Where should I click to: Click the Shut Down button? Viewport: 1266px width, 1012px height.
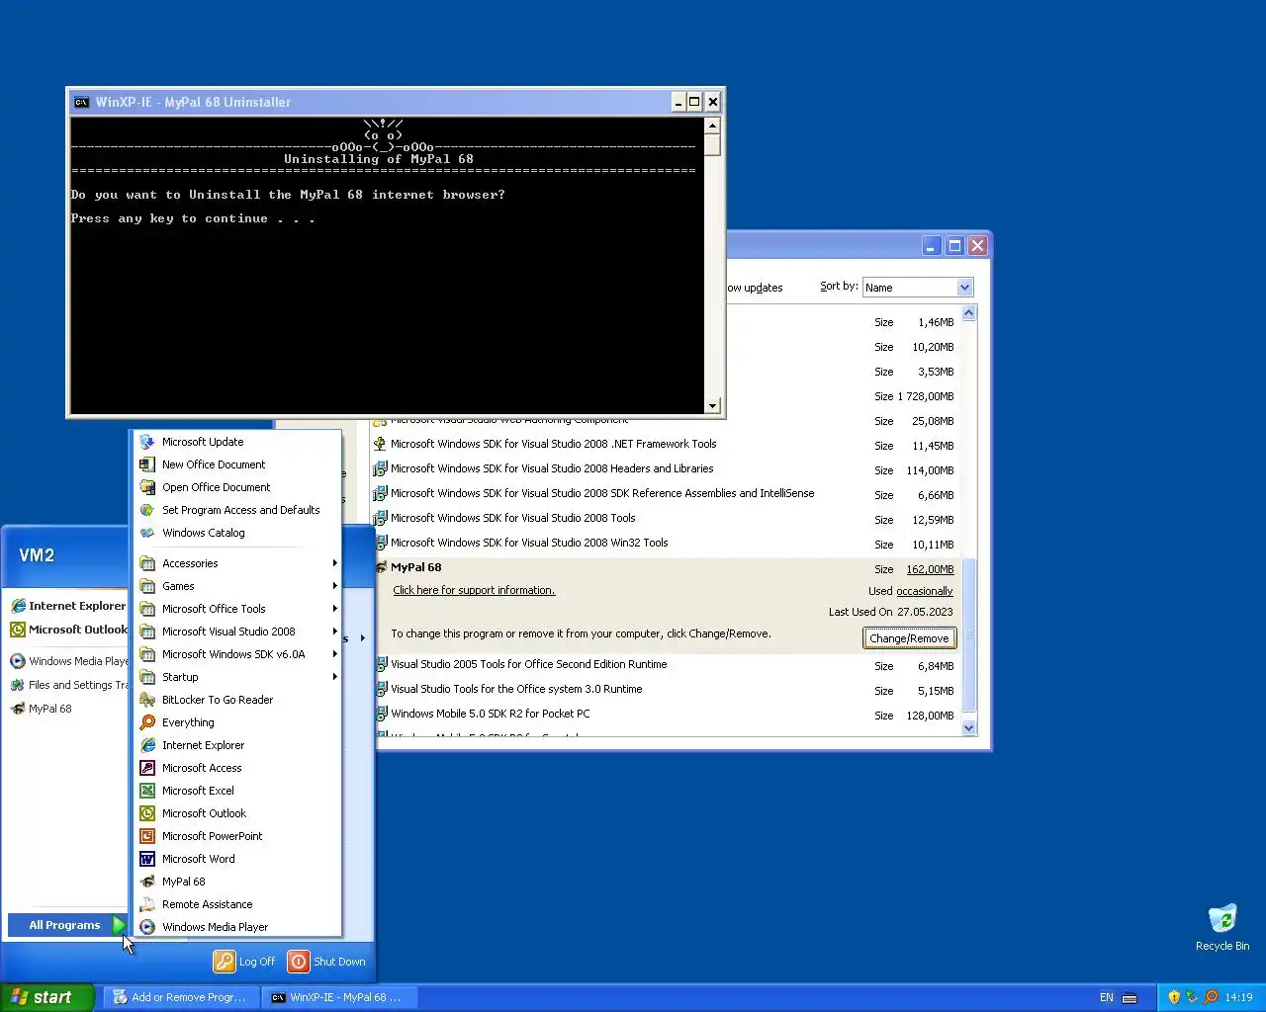click(327, 962)
